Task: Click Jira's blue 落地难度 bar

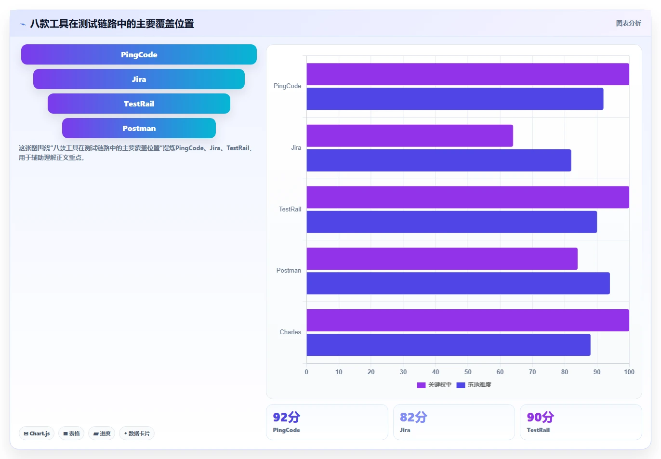Action: (439, 160)
